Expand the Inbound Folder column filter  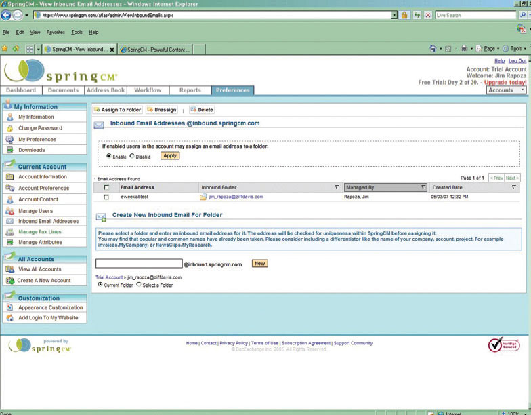coord(337,187)
